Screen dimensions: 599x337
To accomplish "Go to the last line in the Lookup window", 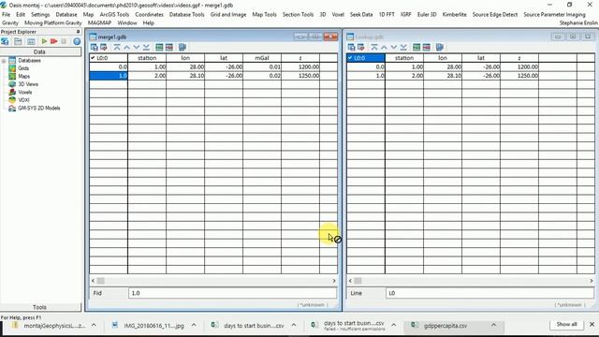I will point(403,47).
